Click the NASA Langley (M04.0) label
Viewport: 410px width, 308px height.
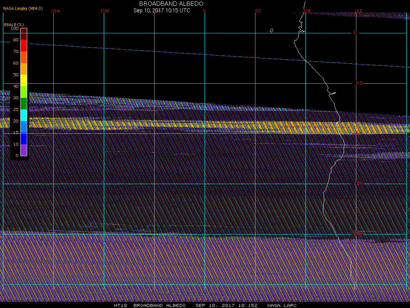(x=23, y=8)
